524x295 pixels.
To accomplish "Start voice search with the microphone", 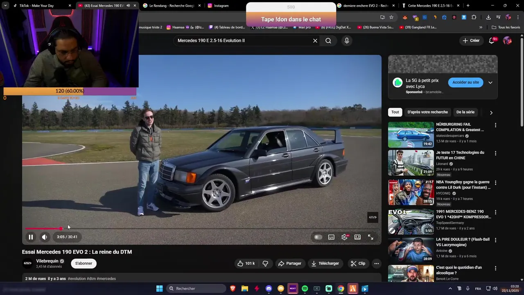I will (347, 41).
